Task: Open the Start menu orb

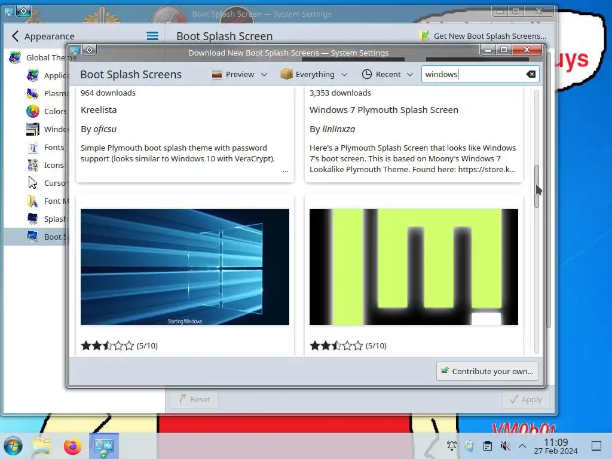Action: [x=13, y=446]
